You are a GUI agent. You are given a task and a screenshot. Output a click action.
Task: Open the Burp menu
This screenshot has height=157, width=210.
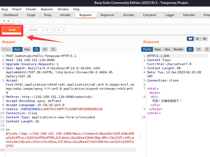[x=5, y=9]
